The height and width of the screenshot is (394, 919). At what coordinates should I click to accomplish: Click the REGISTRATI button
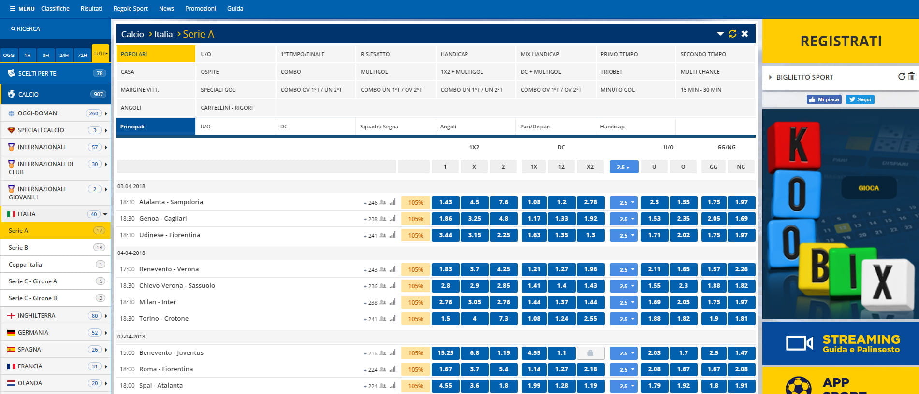840,42
